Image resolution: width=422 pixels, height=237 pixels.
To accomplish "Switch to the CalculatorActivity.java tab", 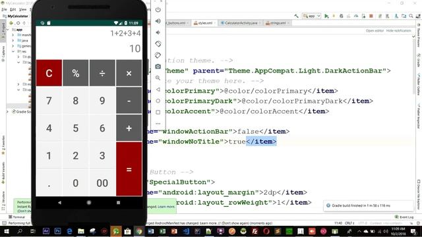I will pyautogui.click(x=239, y=23).
